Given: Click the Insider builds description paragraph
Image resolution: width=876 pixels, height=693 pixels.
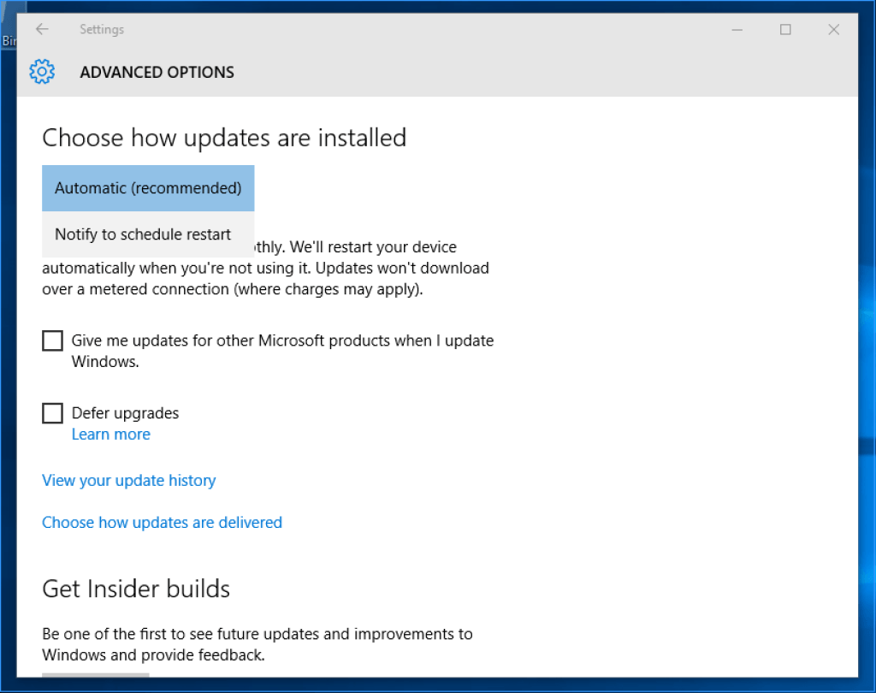Looking at the screenshot, I should 257,644.
